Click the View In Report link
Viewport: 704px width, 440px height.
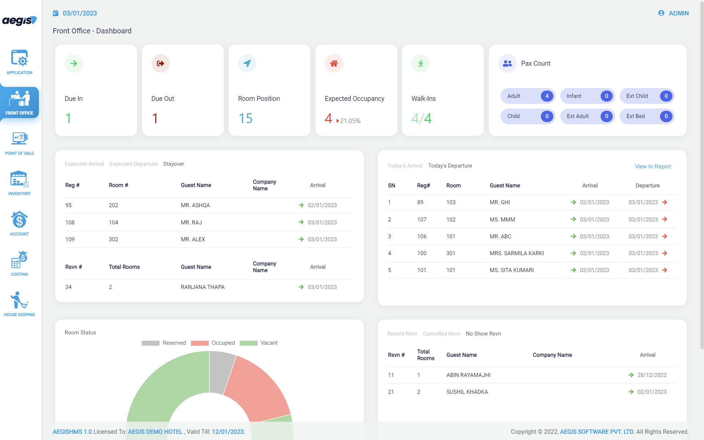point(653,166)
